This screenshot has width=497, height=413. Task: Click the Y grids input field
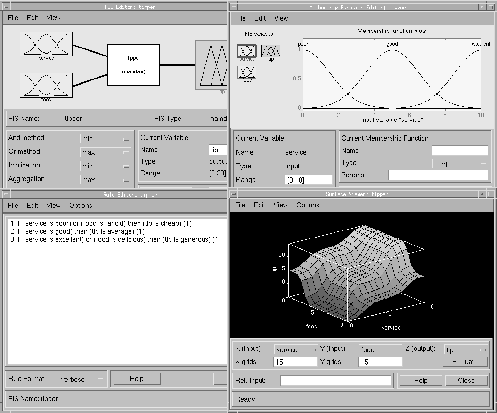click(380, 362)
